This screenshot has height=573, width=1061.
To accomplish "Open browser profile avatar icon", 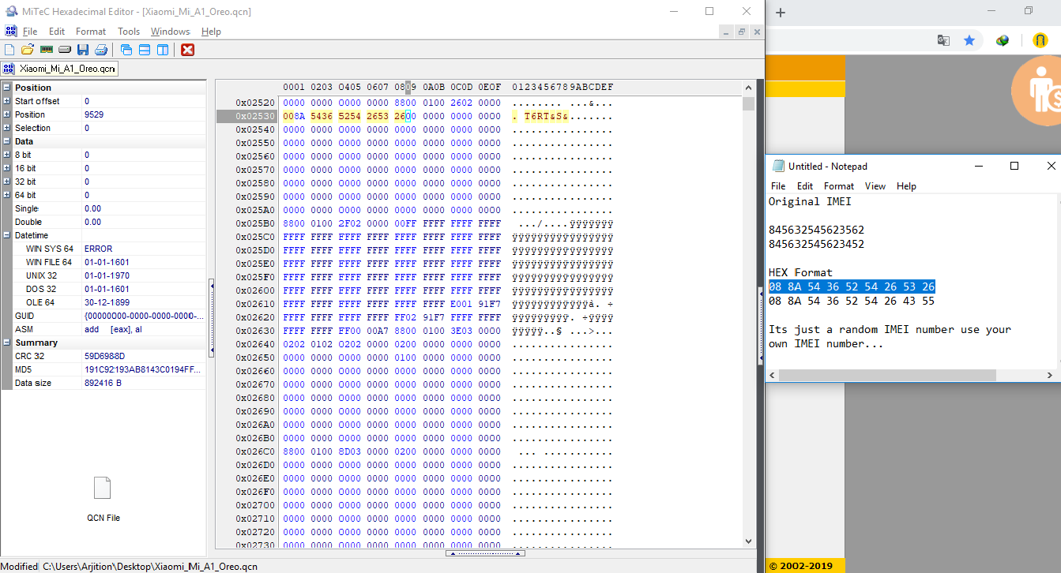I will 1040,40.
